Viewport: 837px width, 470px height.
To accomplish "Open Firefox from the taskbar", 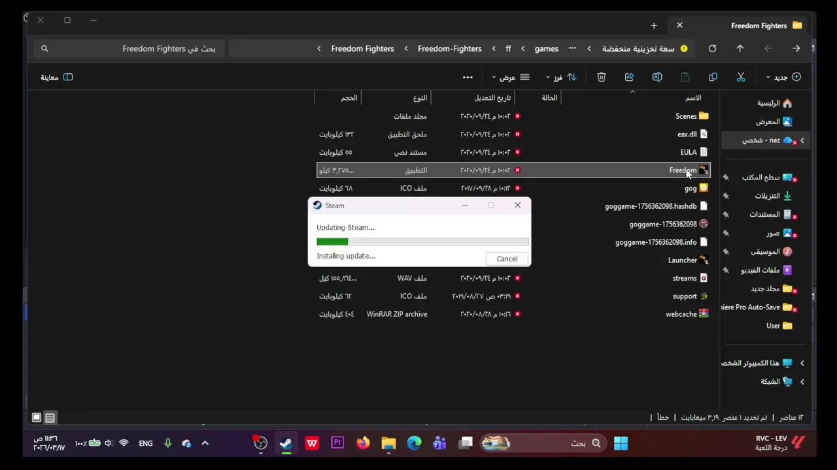I will (x=363, y=443).
